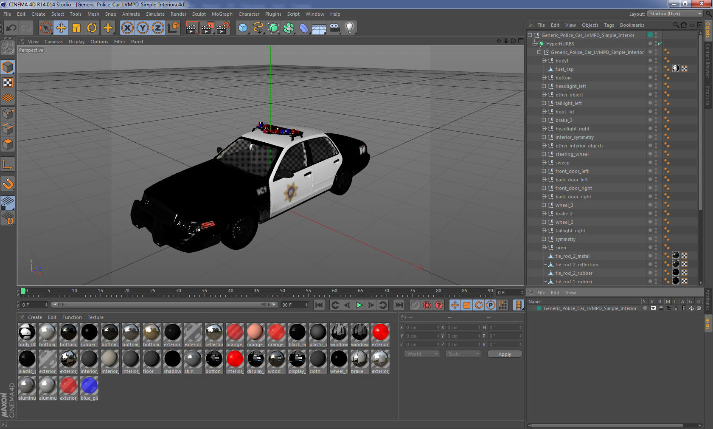
Task: Open the deformer objects icon
Action: coord(304,28)
